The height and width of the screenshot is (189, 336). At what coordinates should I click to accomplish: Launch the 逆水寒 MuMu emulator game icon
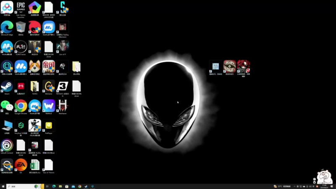[35, 128]
